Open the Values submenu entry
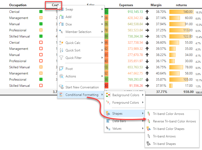 [125, 129]
